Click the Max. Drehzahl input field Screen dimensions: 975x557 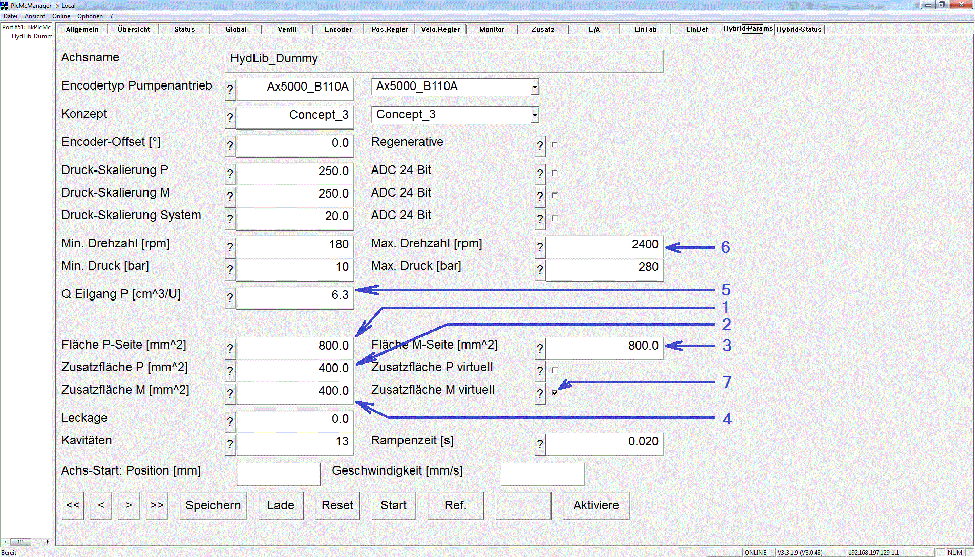(x=605, y=247)
